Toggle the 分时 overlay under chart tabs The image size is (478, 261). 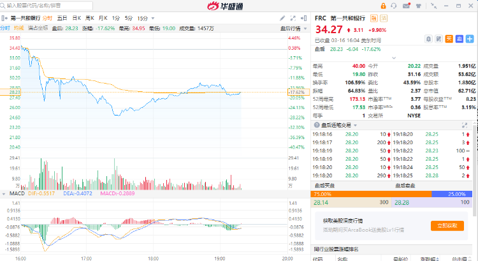[x=5, y=28]
